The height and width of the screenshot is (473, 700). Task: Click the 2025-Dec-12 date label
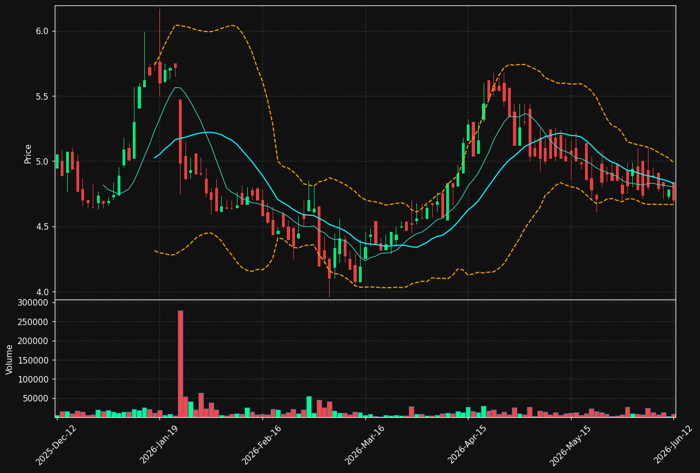56,444
